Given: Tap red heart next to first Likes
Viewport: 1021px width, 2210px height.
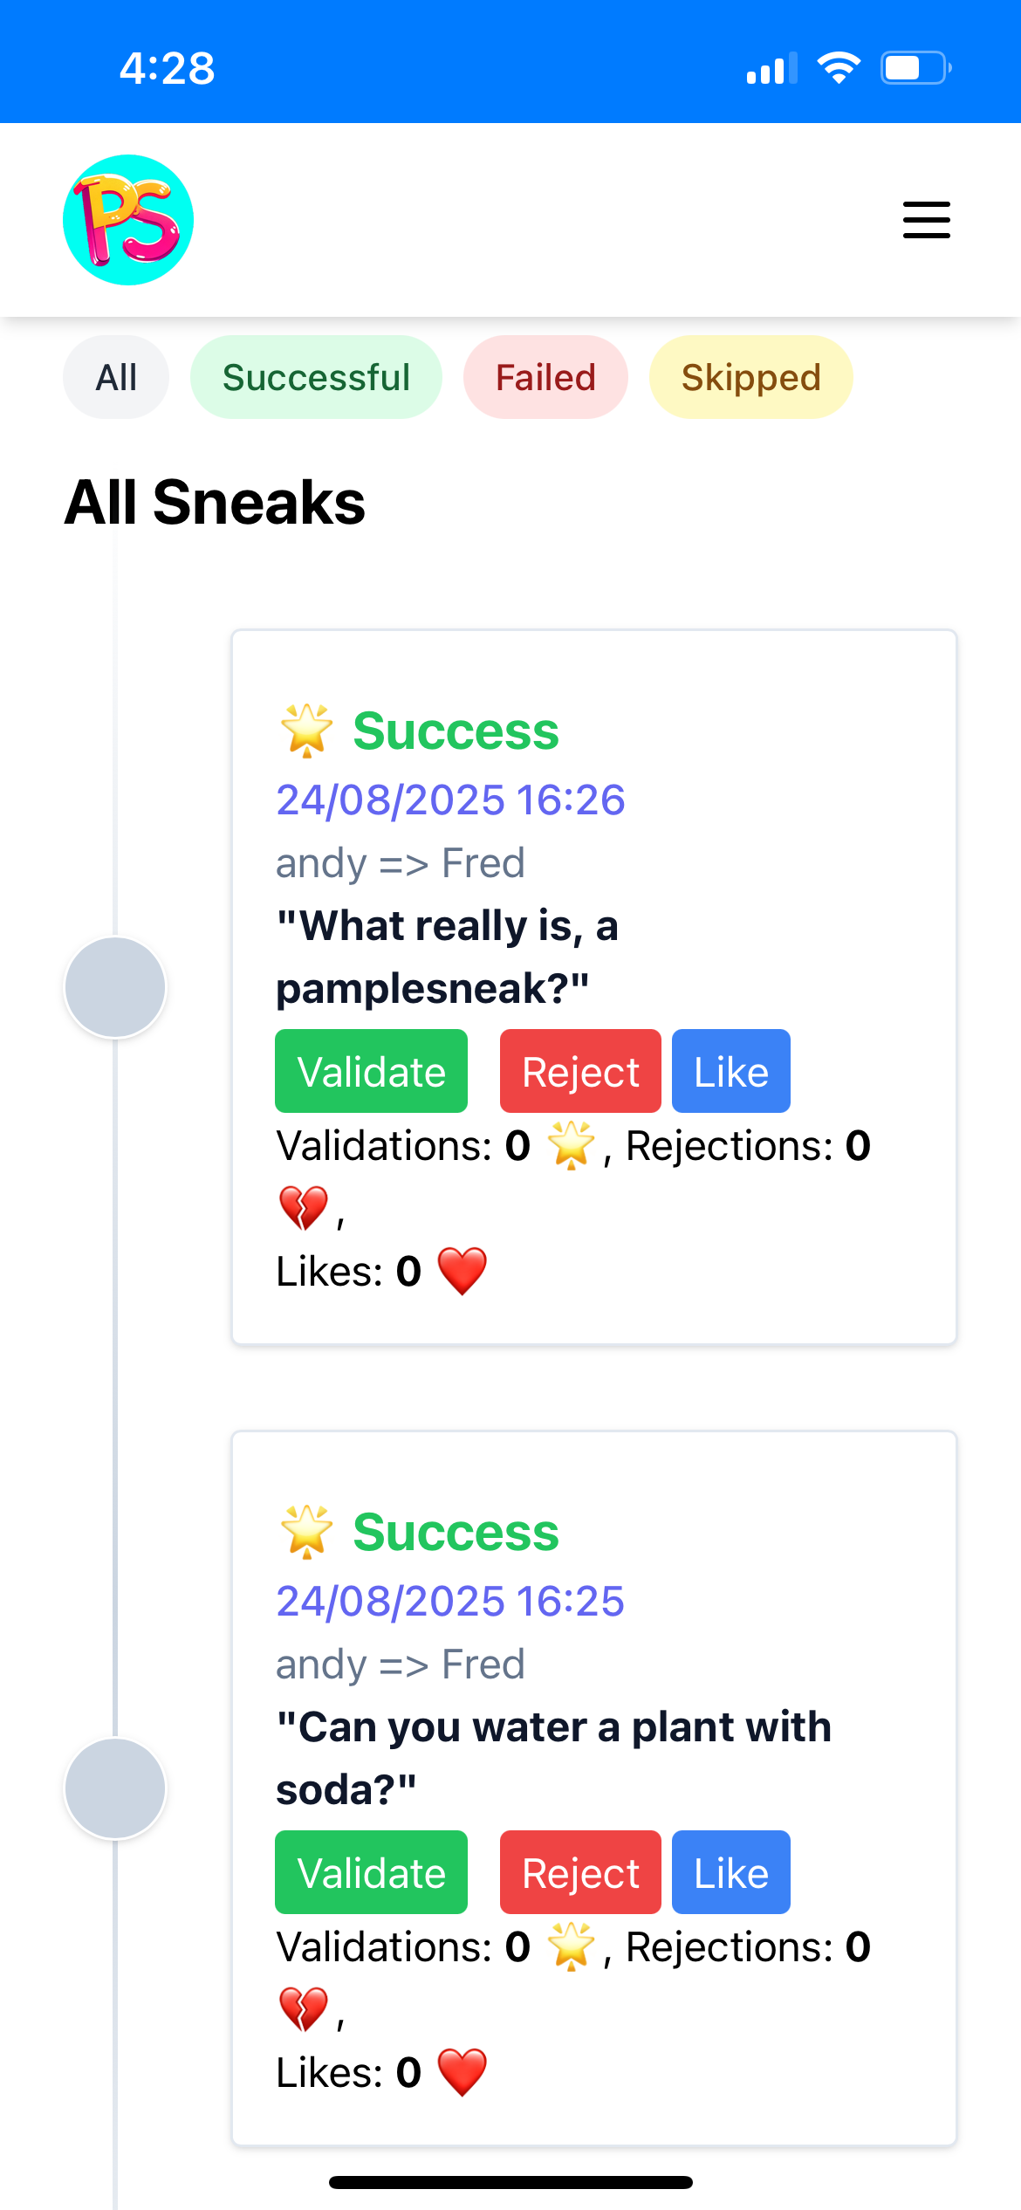Looking at the screenshot, I should pyautogui.click(x=462, y=1271).
